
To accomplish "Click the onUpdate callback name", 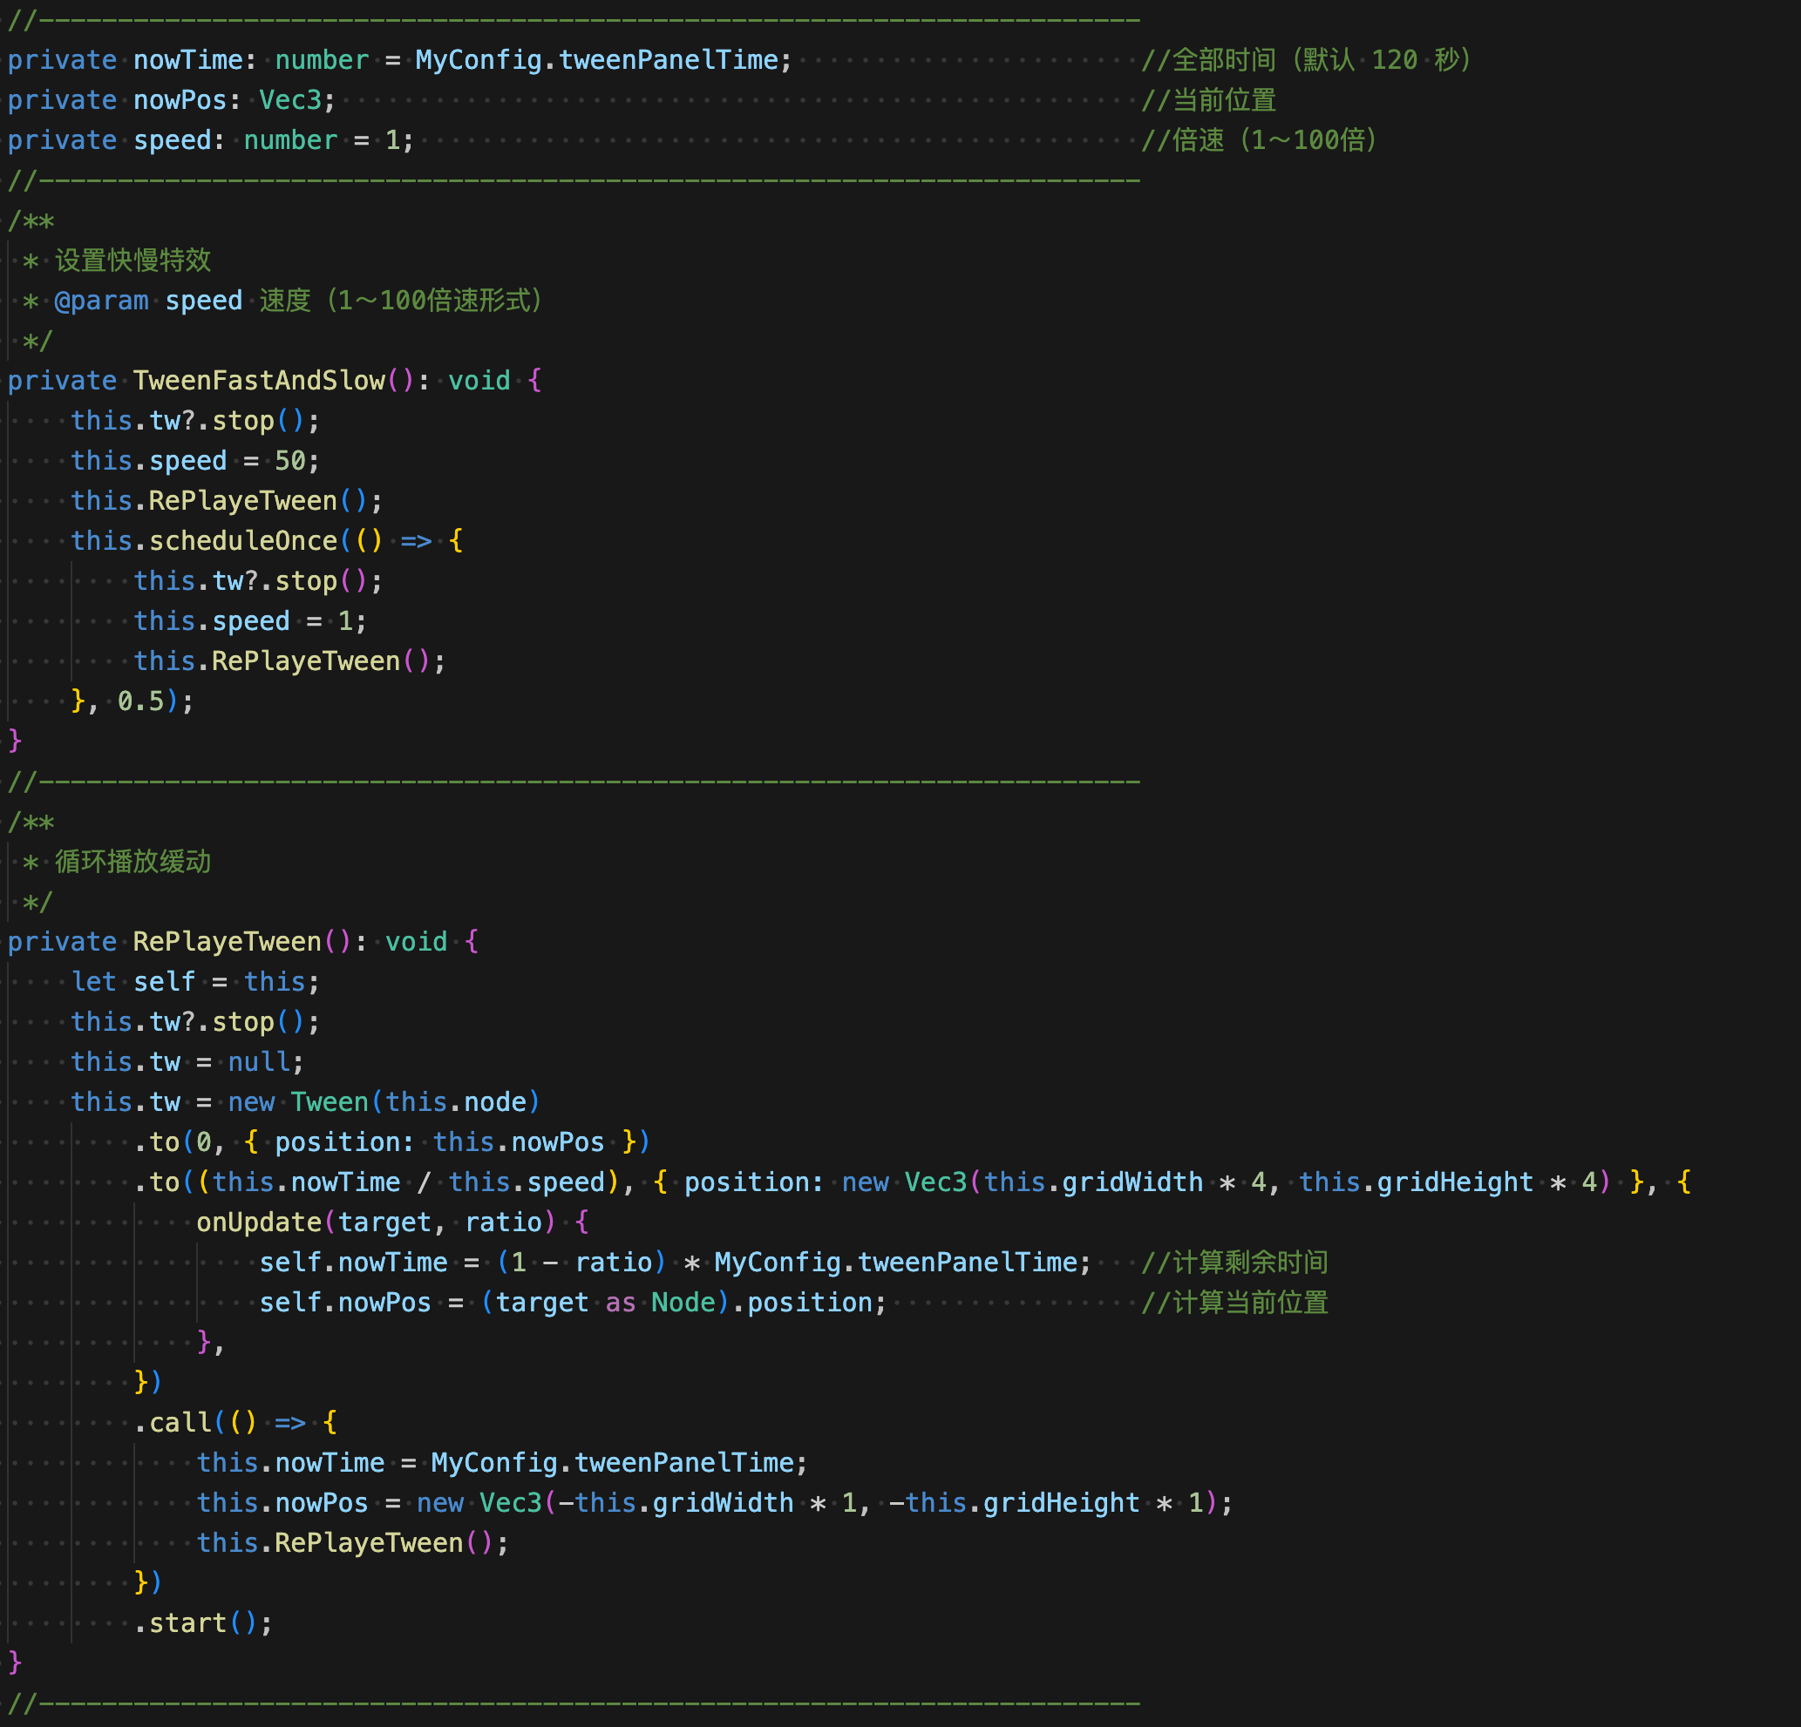I will [x=258, y=1222].
